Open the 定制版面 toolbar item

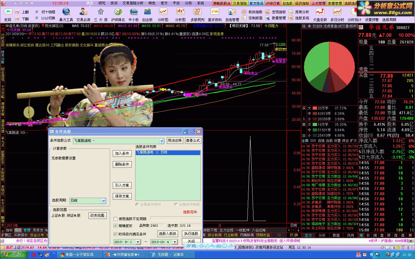[x=252, y=18]
